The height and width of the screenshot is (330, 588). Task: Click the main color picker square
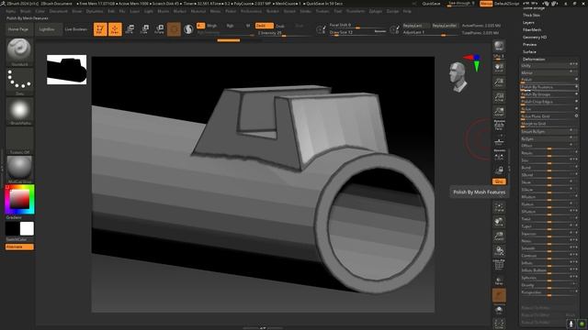click(x=19, y=199)
